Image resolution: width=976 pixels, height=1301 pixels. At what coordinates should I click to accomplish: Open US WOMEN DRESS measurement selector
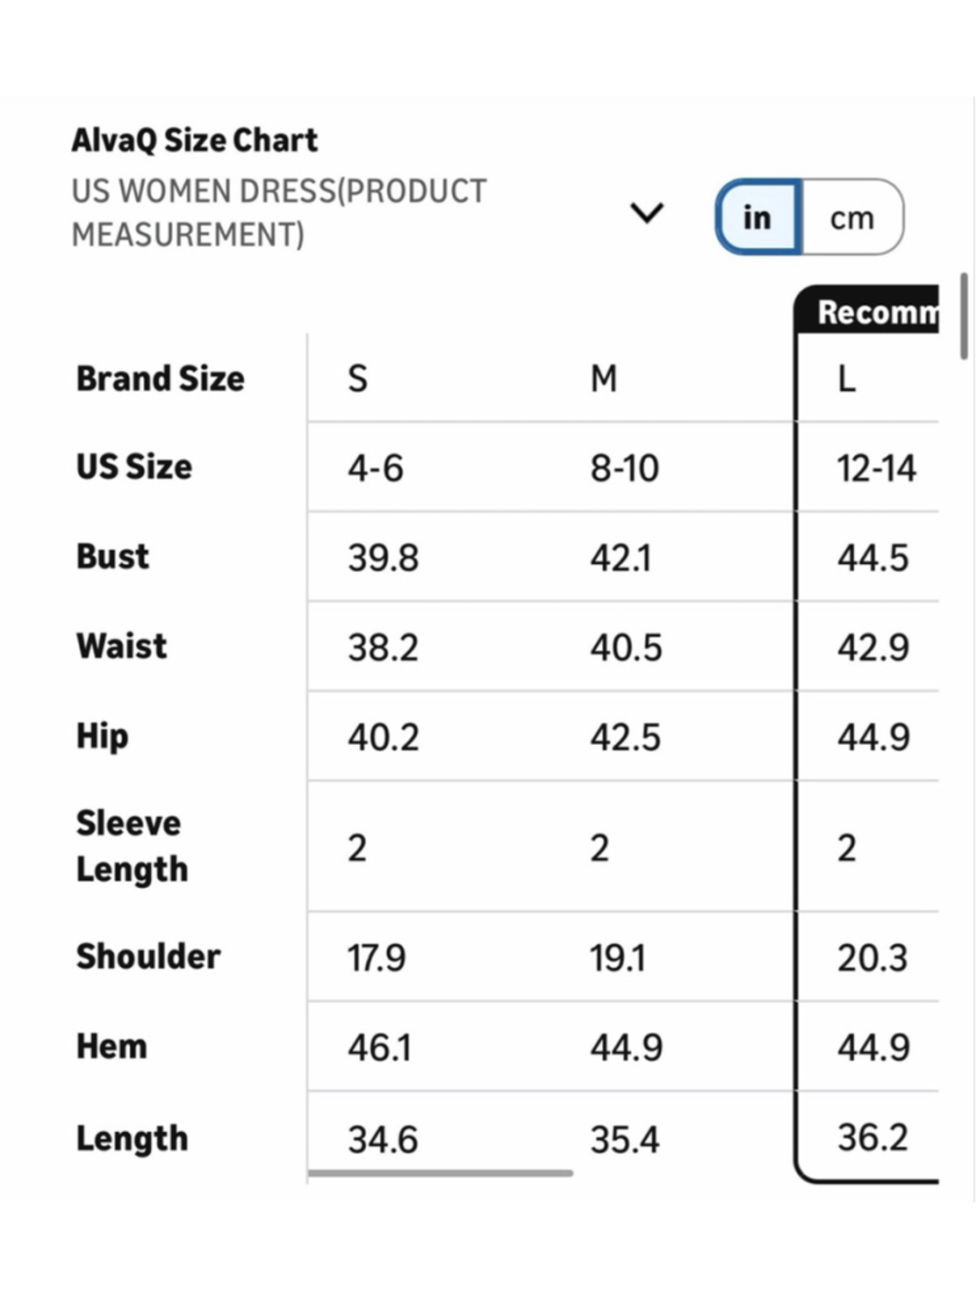(x=279, y=213)
